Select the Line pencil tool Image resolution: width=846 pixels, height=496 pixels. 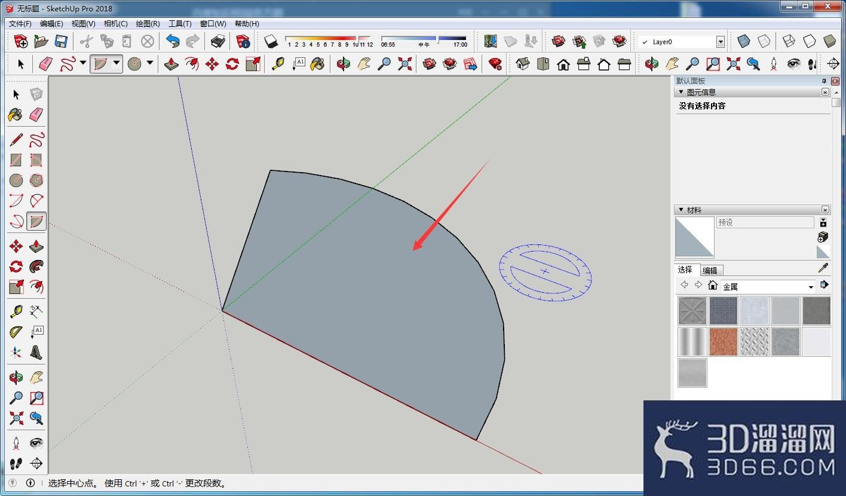16,140
